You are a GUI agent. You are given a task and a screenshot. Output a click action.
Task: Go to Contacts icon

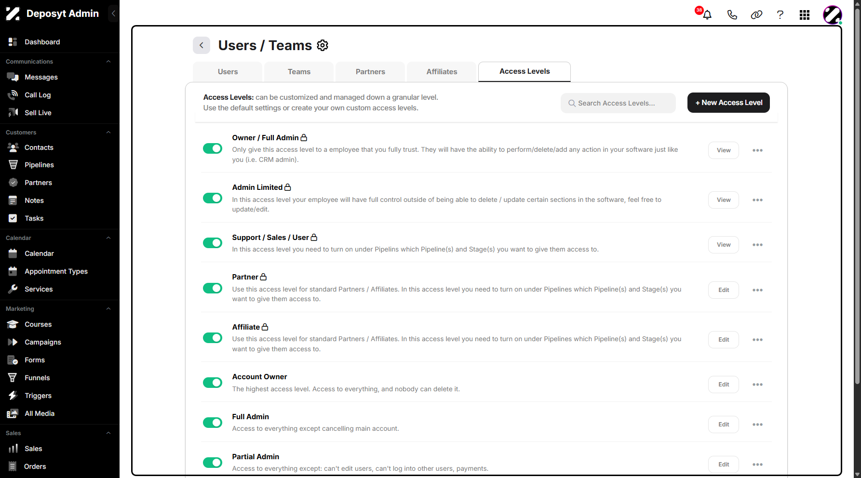click(x=13, y=147)
